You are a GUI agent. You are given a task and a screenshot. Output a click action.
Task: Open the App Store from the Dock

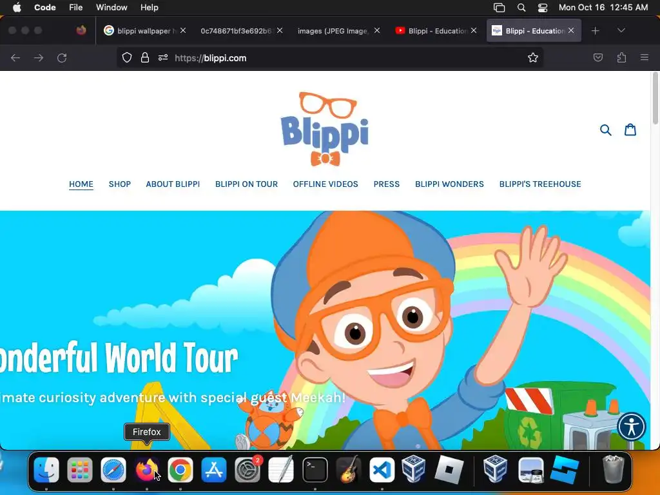[214, 470]
